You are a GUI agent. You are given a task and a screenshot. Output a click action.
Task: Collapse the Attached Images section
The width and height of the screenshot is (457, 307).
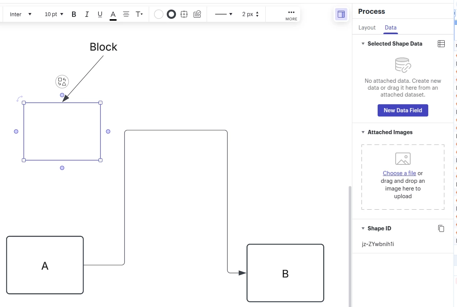(x=363, y=132)
